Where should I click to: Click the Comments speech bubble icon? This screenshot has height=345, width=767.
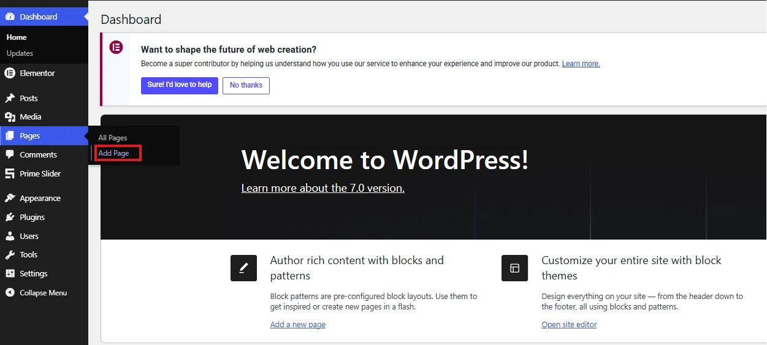click(10, 154)
